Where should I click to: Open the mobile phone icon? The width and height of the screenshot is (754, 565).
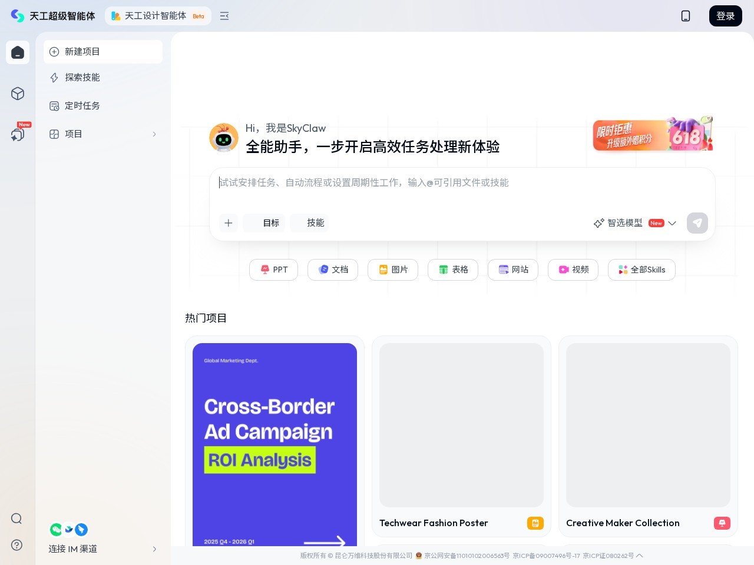click(686, 16)
